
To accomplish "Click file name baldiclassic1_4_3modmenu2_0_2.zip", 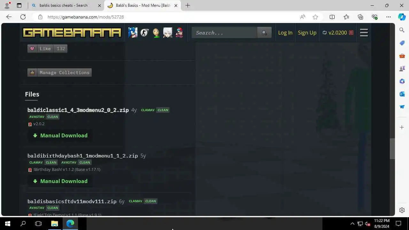I will point(78,110).
